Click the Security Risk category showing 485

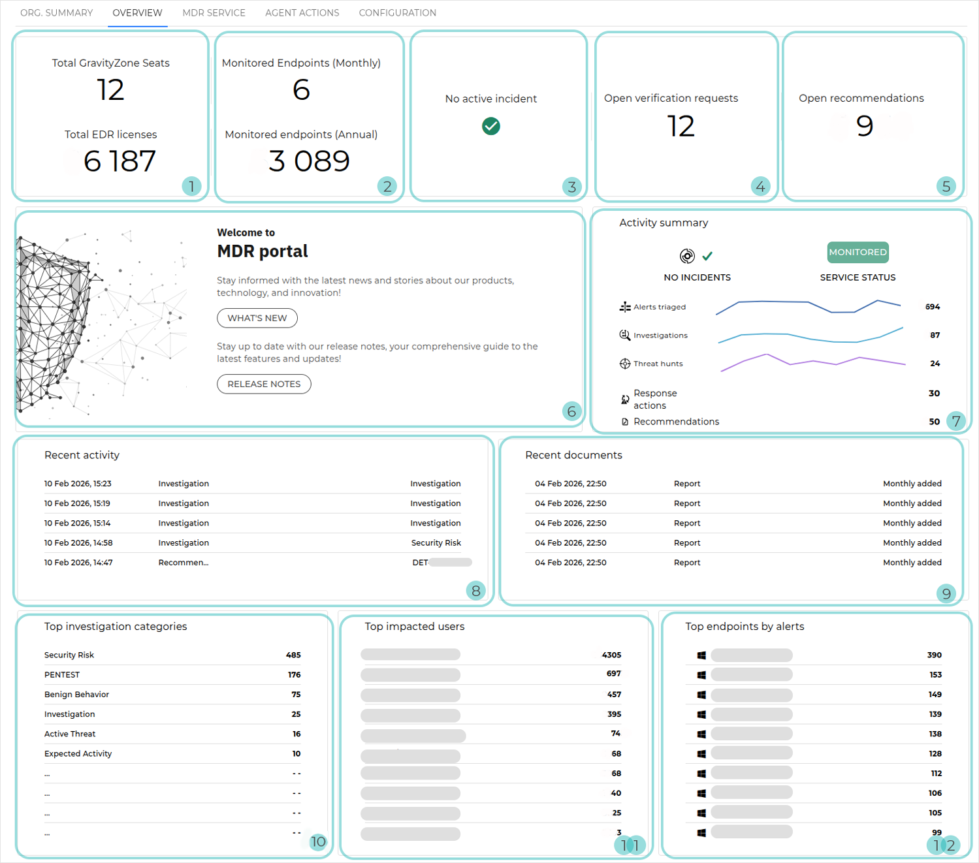(x=69, y=655)
